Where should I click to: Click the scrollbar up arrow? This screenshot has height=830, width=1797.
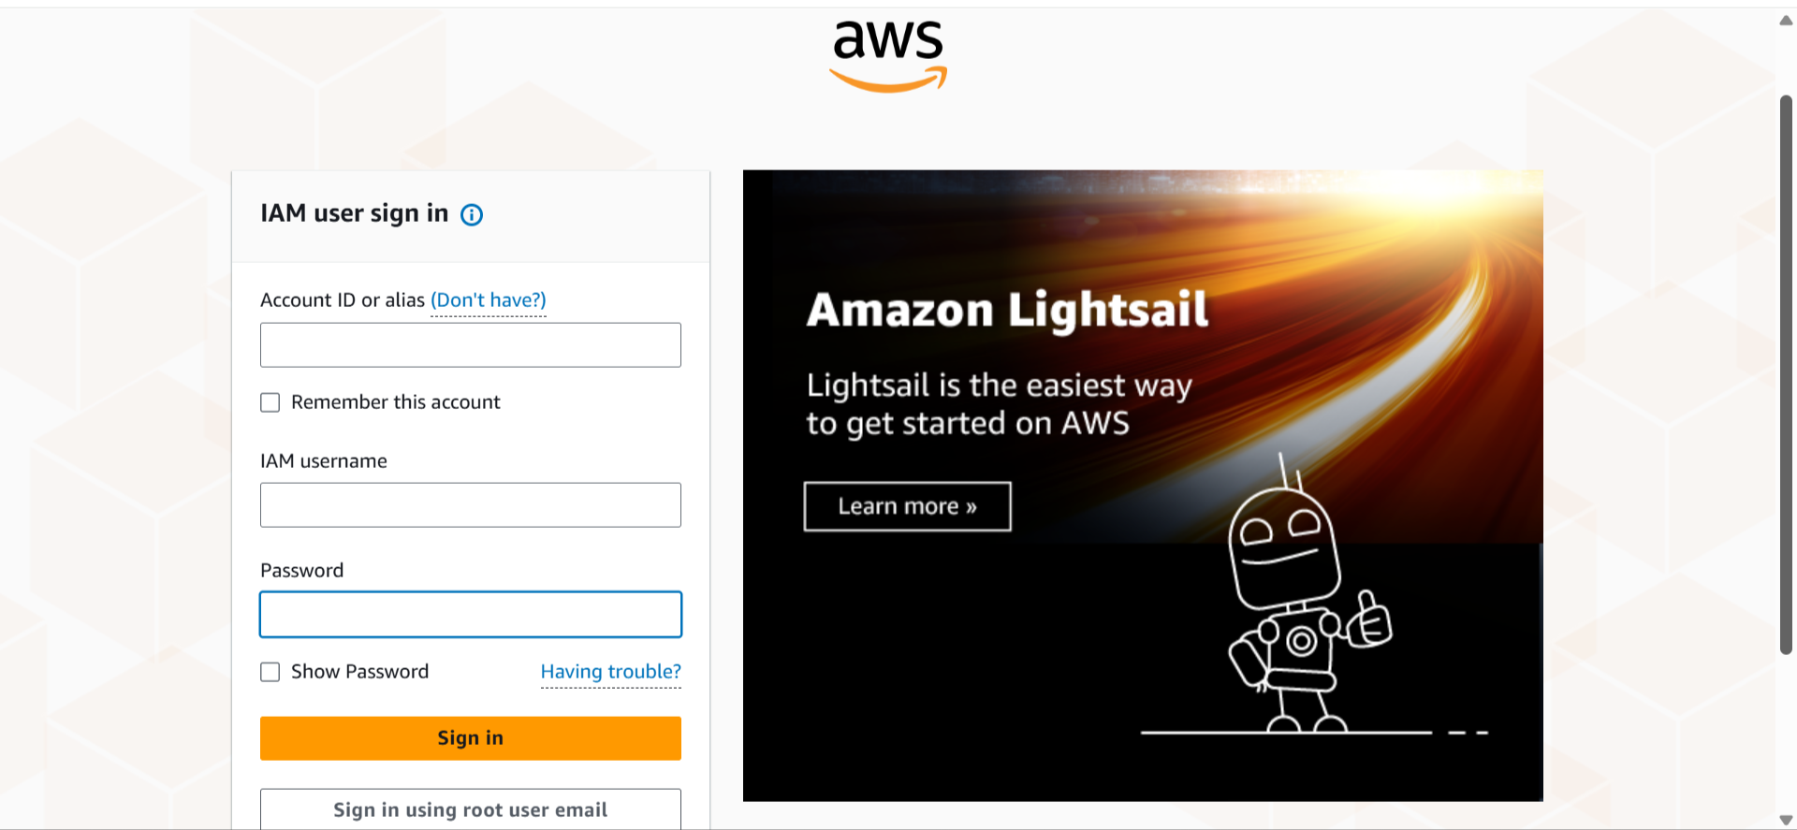click(x=1786, y=21)
